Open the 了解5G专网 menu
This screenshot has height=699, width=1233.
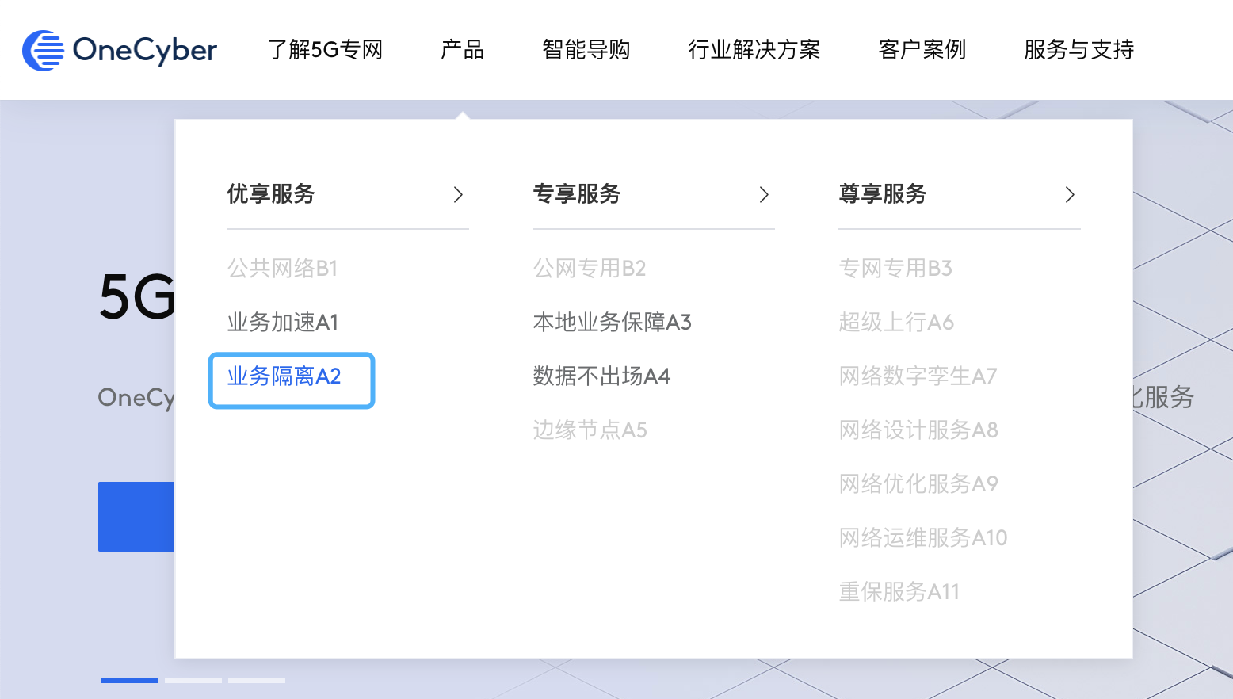(x=325, y=50)
